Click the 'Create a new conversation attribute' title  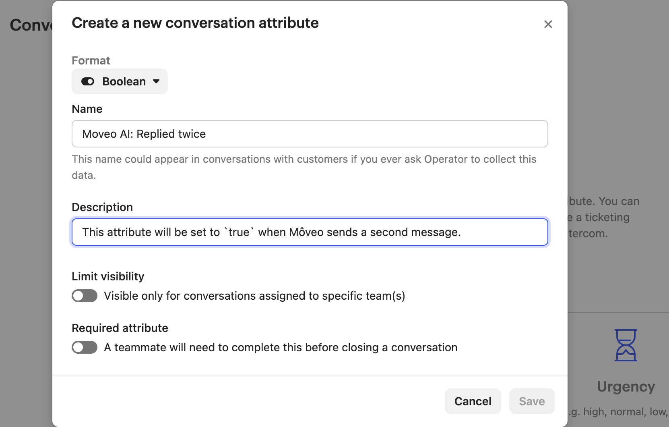coord(195,23)
